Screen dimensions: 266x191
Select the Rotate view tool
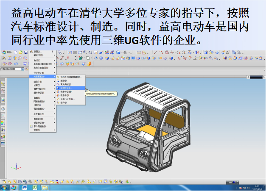[x=90, y=53]
